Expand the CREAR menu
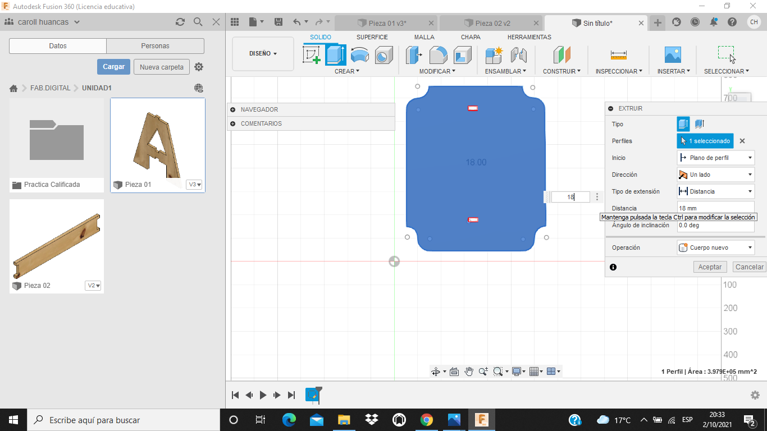The width and height of the screenshot is (767, 431). (x=347, y=71)
